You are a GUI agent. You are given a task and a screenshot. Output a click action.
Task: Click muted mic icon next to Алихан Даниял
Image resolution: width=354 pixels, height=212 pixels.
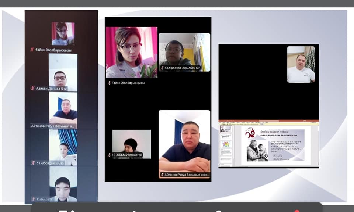[x=33, y=89]
